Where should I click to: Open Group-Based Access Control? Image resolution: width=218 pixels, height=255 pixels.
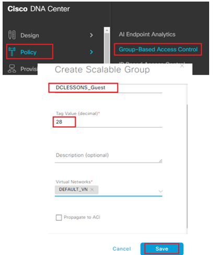158,50
